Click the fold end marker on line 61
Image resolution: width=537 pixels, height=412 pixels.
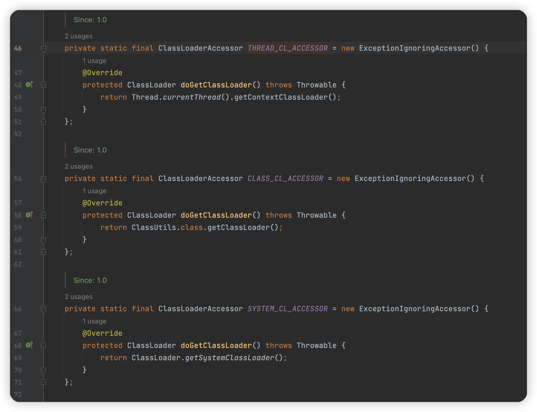(x=43, y=252)
